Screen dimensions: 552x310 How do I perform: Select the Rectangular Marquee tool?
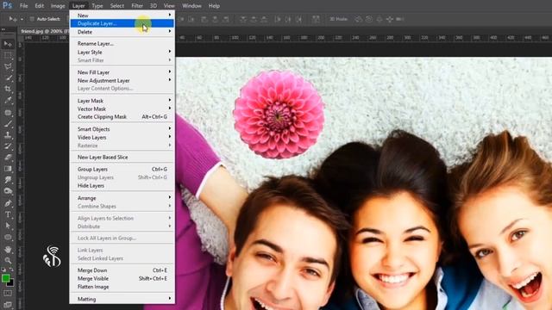coord(8,55)
